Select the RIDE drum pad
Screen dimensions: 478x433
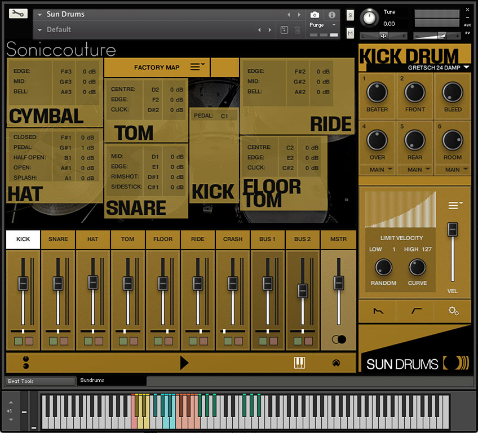point(297,96)
